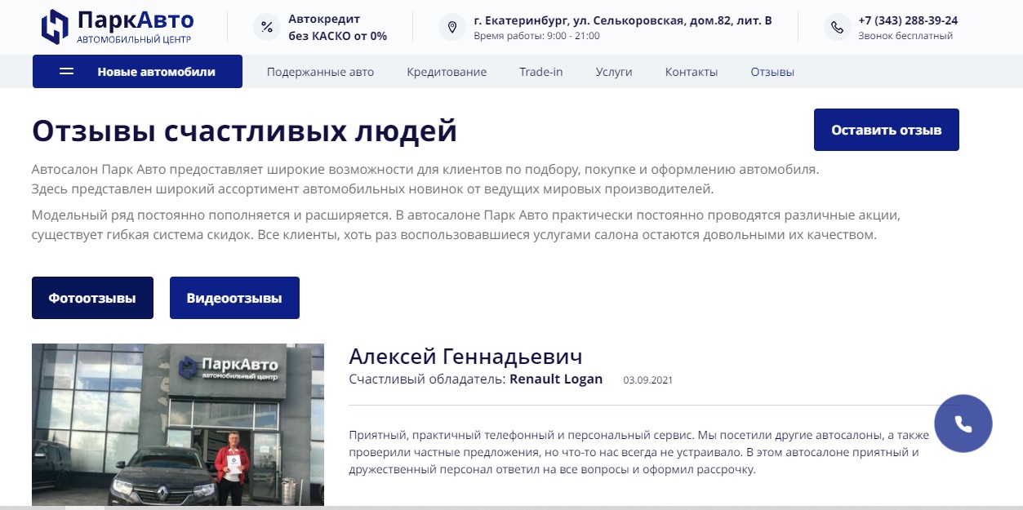The height and width of the screenshot is (510, 1023).
Task: Go to the Услуги section
Action: pos(614,72)
